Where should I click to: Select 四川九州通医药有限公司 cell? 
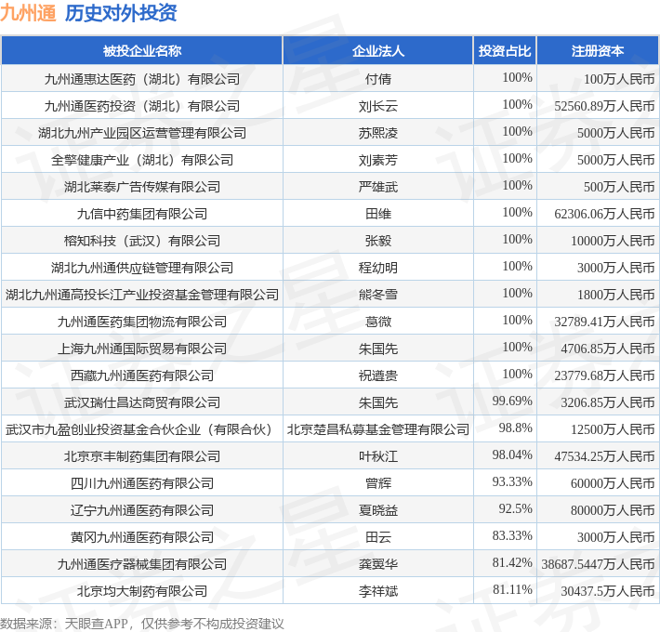pyautogui.click(x=142, y=482)
